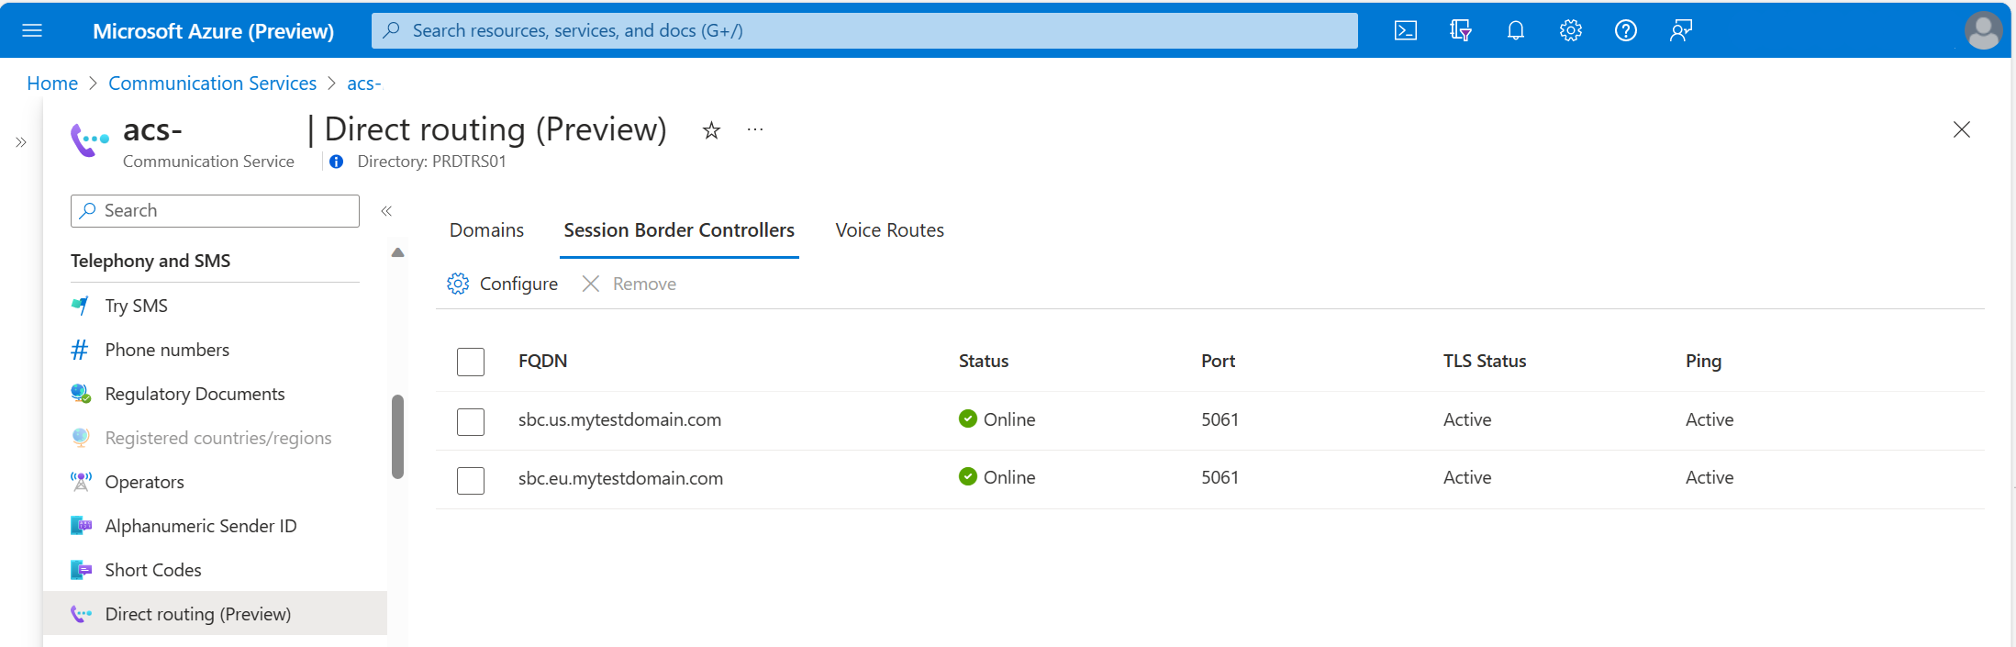Click the TLS Status column header
The height and width of the screenshot is (647, 2016).
pyautogui.click(x=1485, y=361)
